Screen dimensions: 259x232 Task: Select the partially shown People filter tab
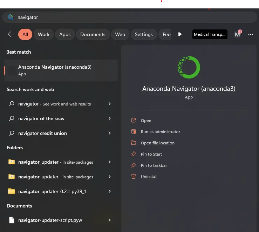(x=165, y=34)
